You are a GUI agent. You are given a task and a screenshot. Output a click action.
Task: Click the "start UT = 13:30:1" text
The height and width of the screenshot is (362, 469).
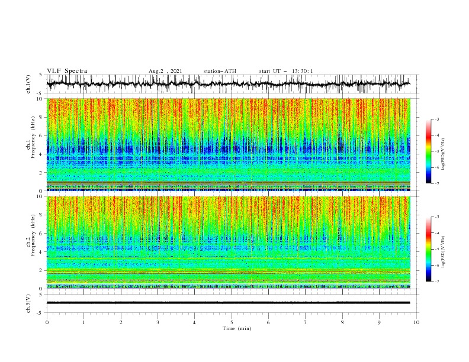(286, 71)
